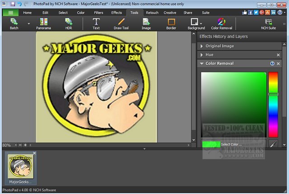Share via Google Plus icon
The height and width of the screenshot is (194, 289).
tap(261, 12)
